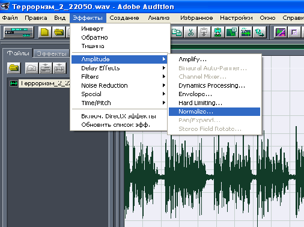Click the Paste icon in the toolbar
This screenshot has width=304, height=227.
point(204,32)
